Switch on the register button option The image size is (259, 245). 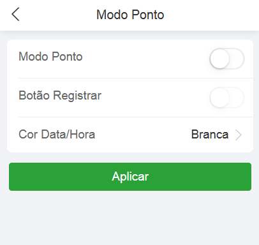pos(227,98)
